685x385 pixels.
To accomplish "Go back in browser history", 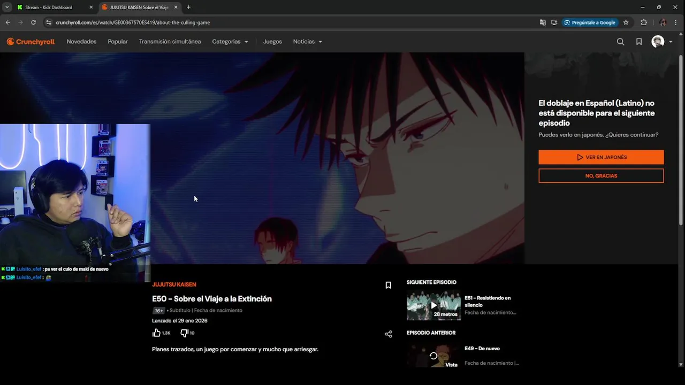I will click(x=8, y=22).
